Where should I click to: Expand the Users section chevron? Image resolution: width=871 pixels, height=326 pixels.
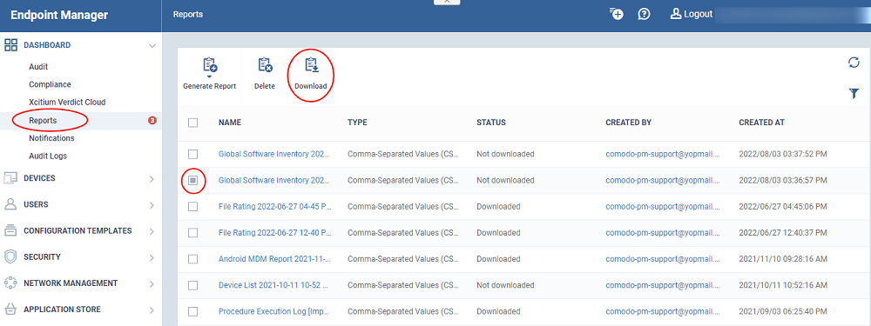tap(152, 205)
